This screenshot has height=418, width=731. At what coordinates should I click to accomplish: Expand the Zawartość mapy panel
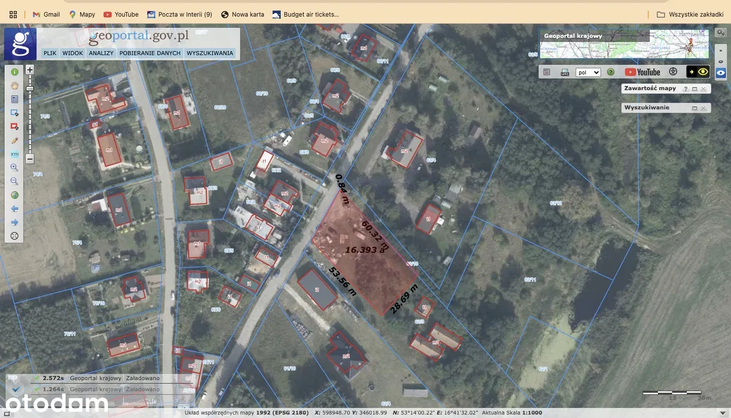pyautogui.click(x=694, y=89)
